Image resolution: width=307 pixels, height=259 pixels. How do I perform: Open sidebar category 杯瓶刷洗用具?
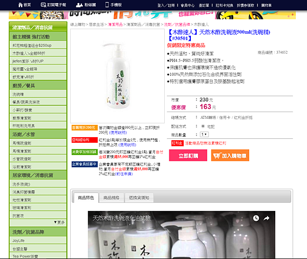tap(38, 125)
